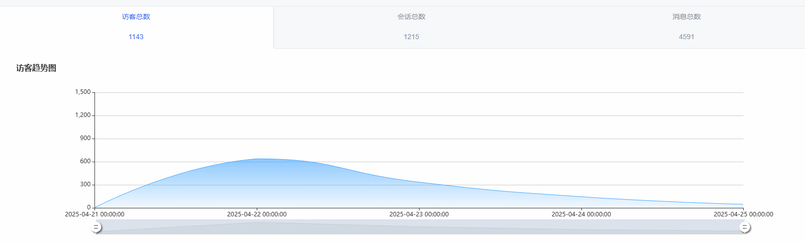
Task: Click the message count value 4591
Action: pyautogui.click(x=686, y=37)
